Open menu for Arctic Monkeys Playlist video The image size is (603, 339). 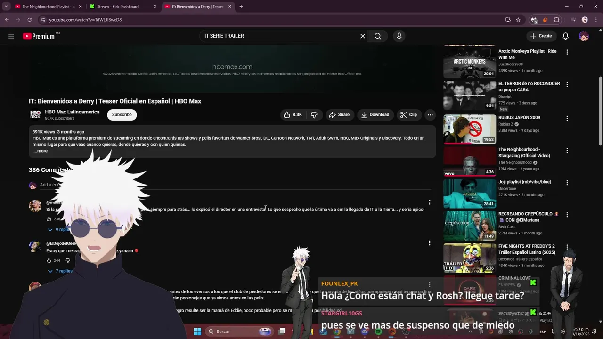(x=567, y=52)
